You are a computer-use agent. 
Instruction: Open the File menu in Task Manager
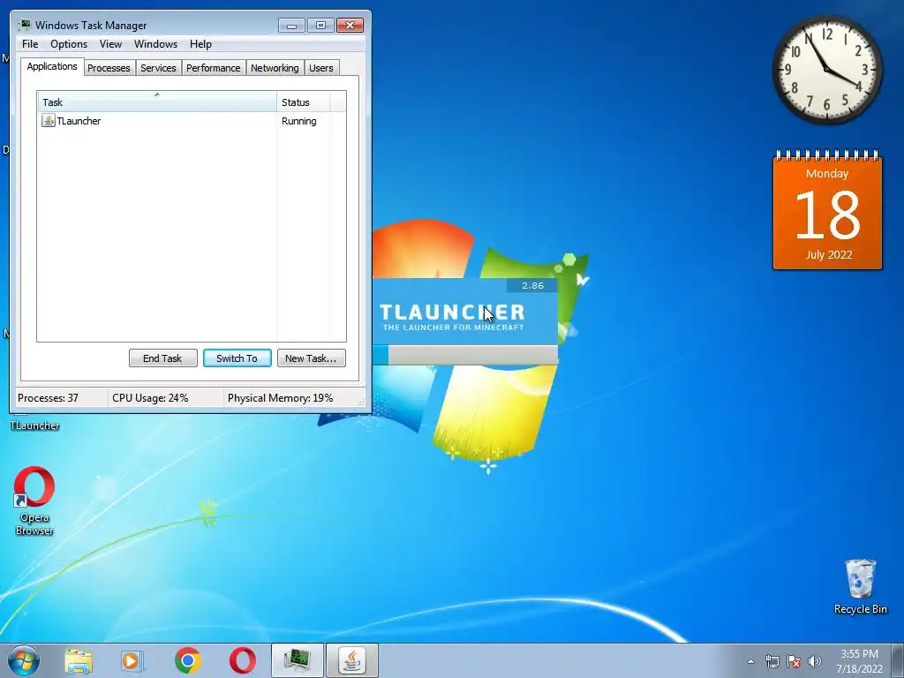(30, 44)
